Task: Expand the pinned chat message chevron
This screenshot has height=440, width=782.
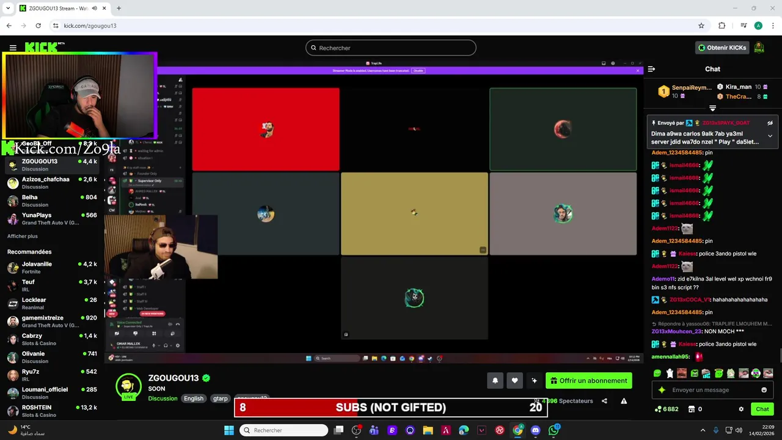Action: tap(770, 136)
